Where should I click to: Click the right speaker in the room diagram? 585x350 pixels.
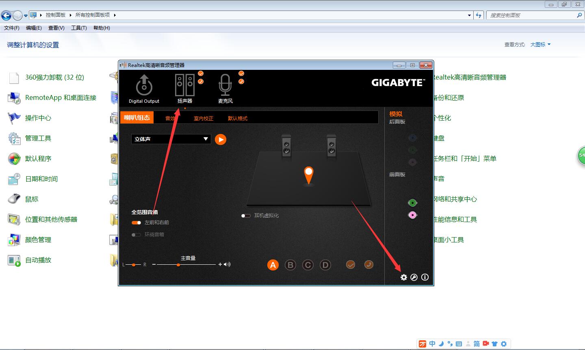tap(331, 146)
